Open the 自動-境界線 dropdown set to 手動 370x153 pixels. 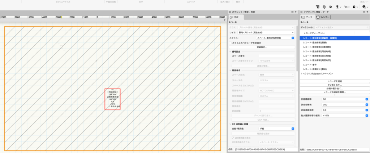point(276,129)
